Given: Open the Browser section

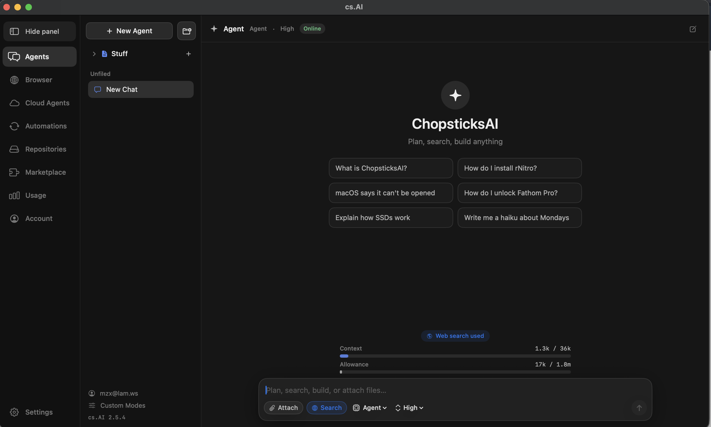Looking at the screenshot, I should [39, 80].
